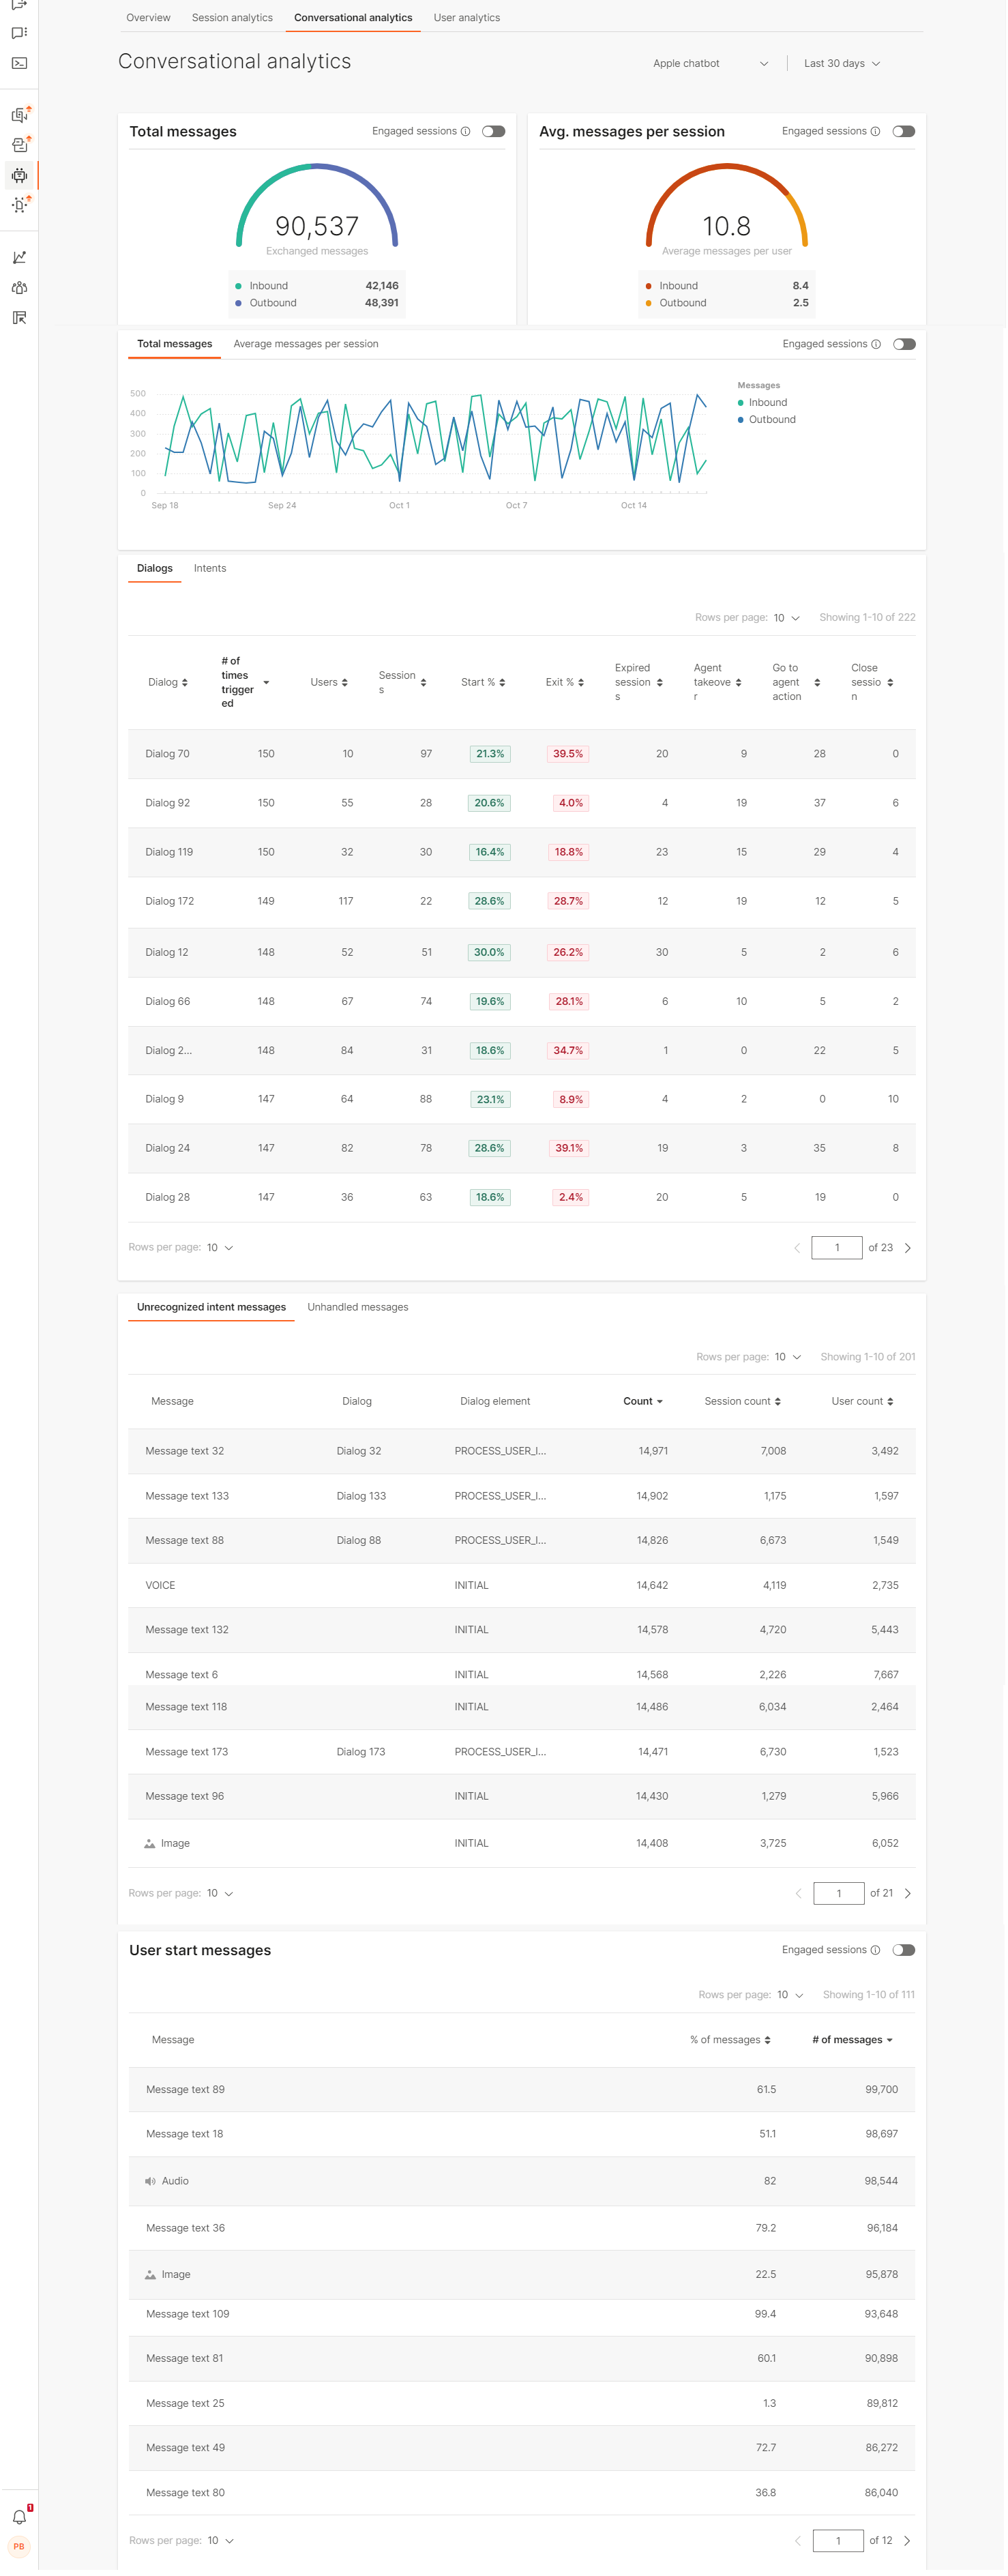Viewport: 1008px width, 2576px height.
Task: Click orange Outbound dot in Avg. messages card
Action: (649, 303)
